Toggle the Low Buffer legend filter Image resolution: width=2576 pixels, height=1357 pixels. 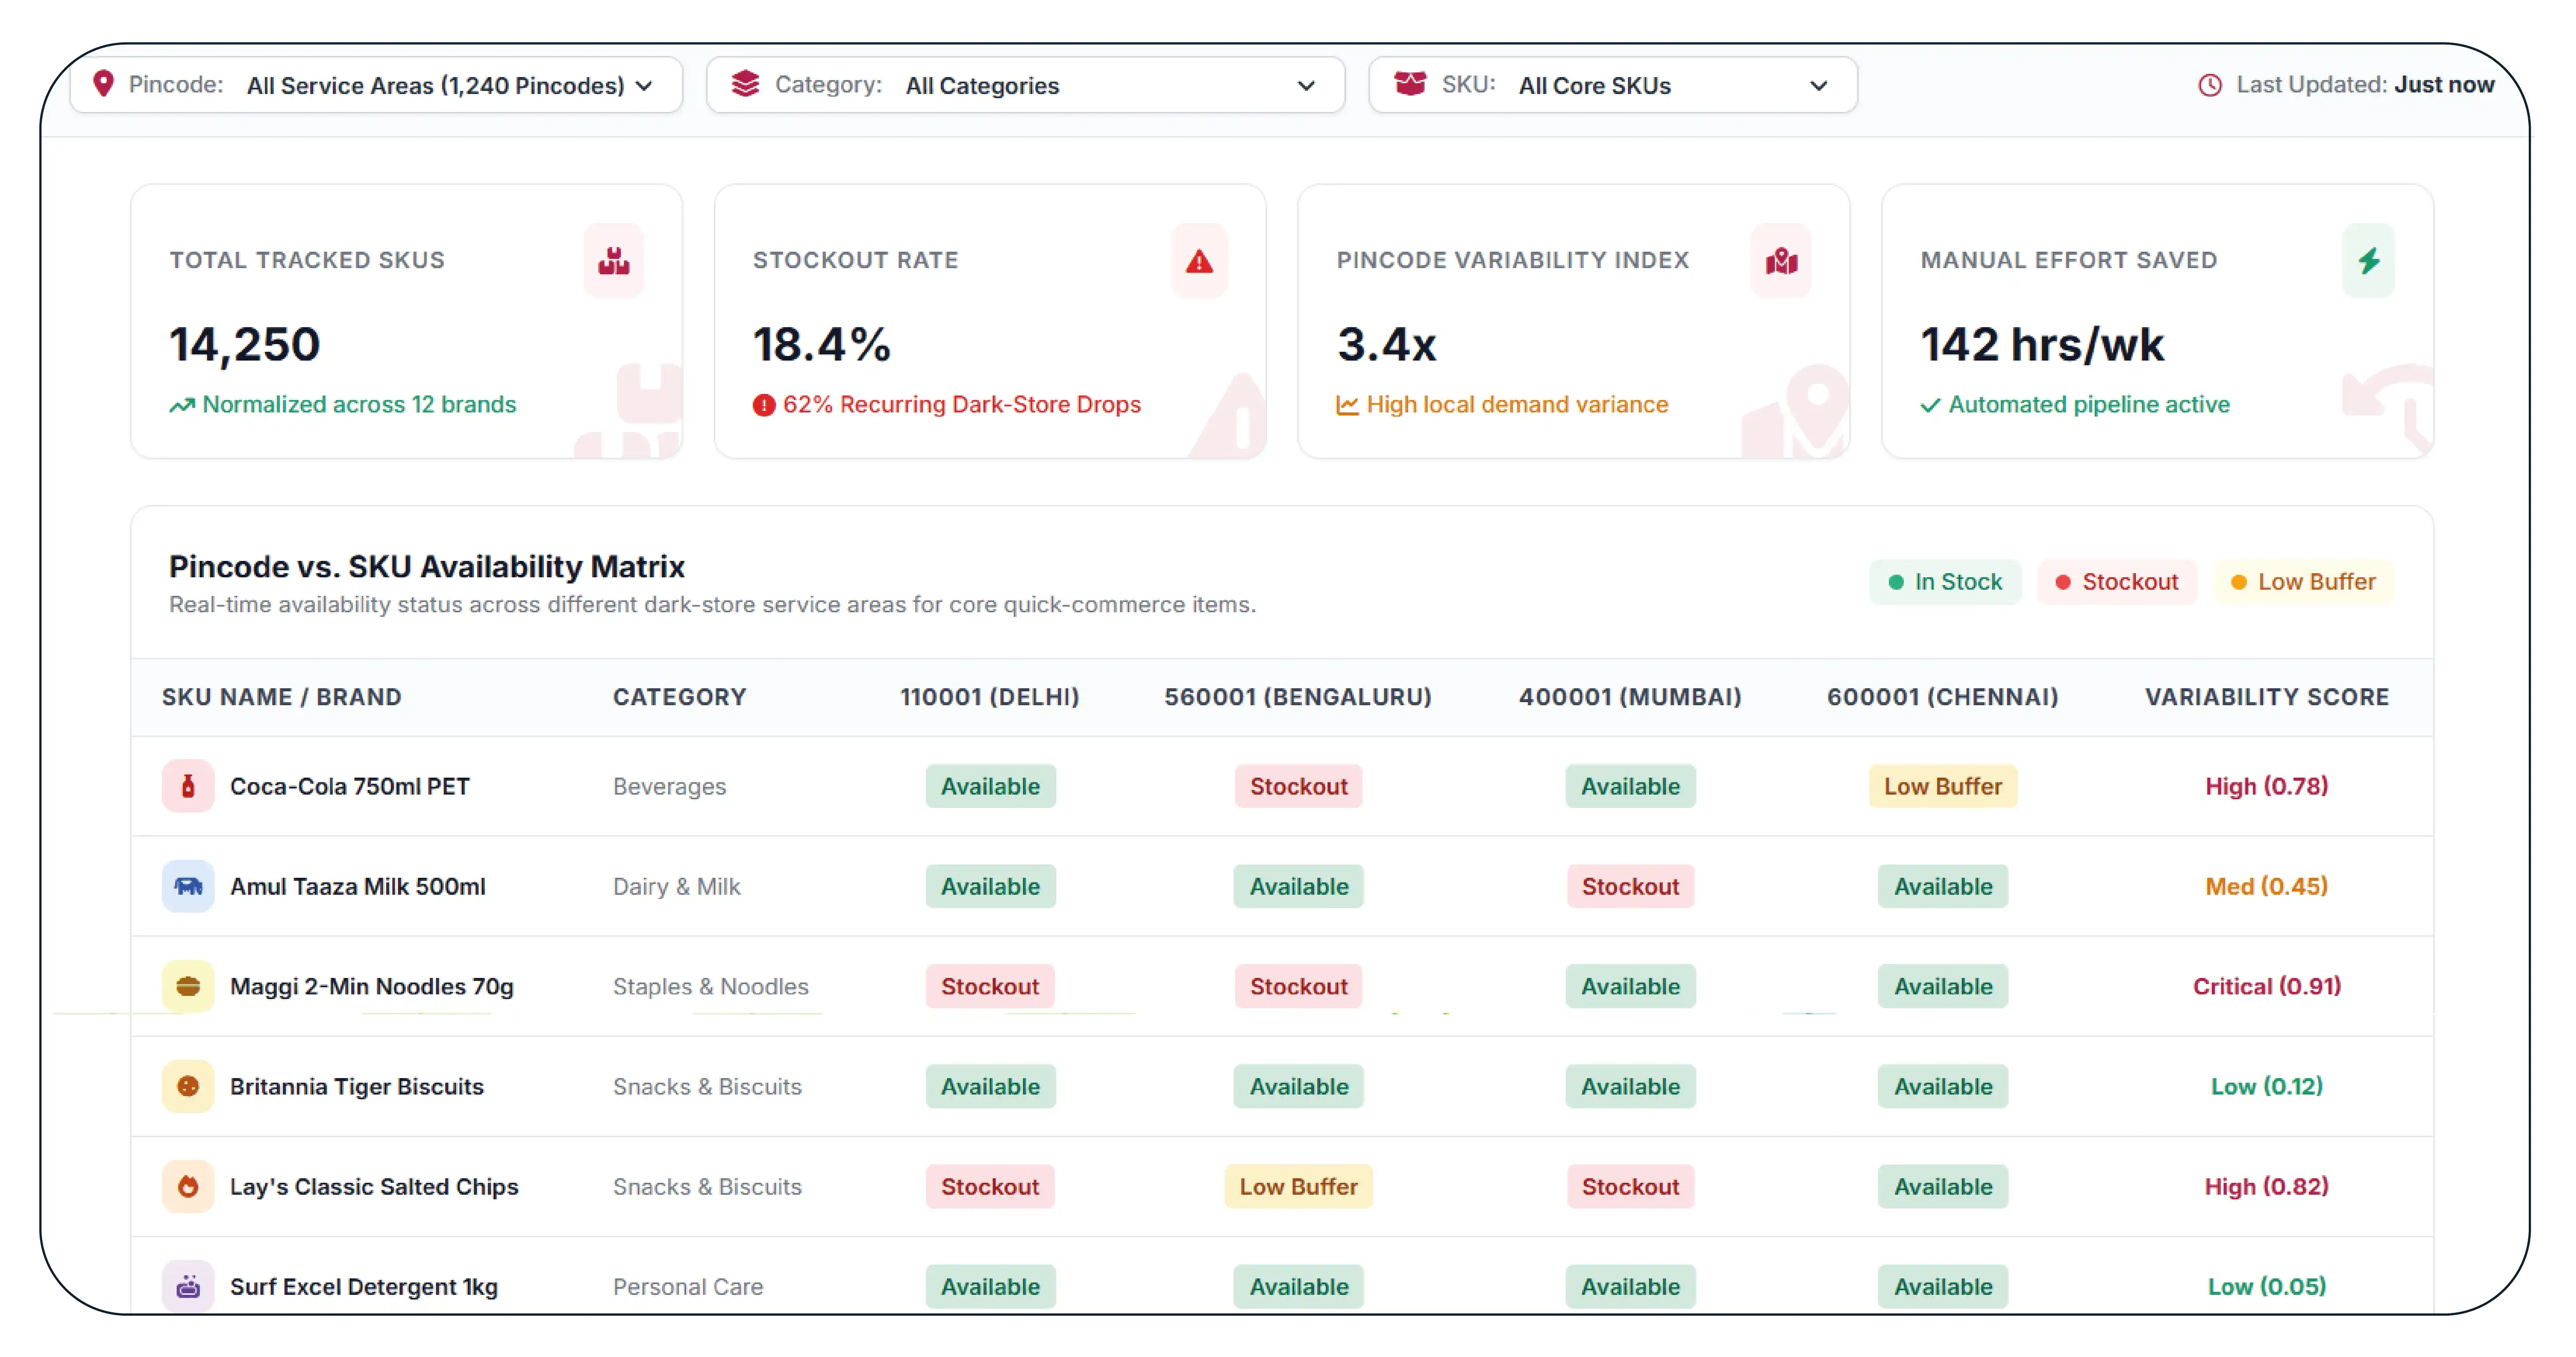[2304, 582]
